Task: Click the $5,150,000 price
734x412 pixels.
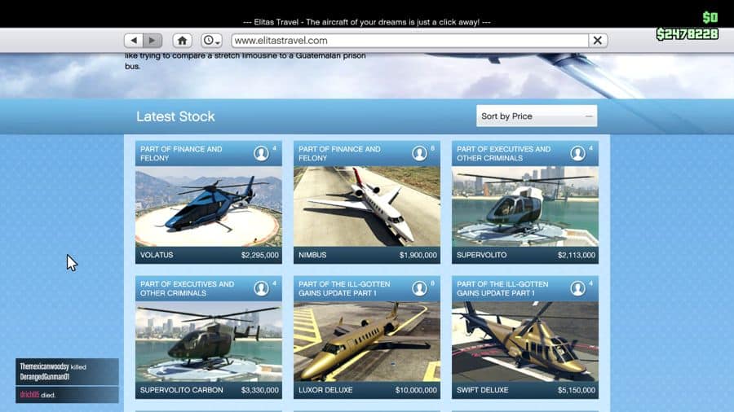Action: pyautogui.click(x=577, y=390)
